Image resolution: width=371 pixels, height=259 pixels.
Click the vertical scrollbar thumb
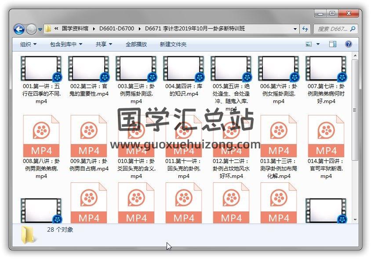[355, 110]
